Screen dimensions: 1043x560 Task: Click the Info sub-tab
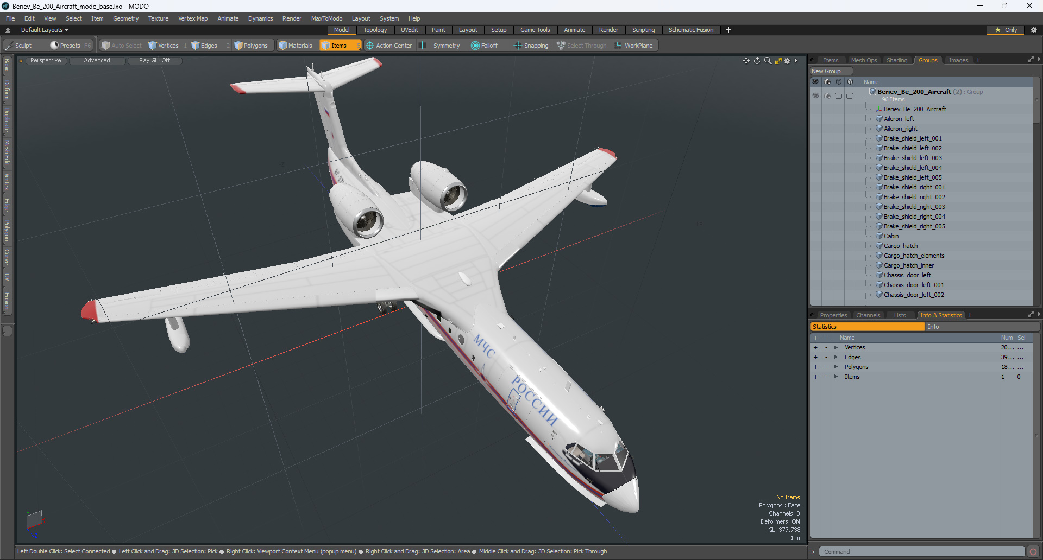pyautogui.click(x=982, y=327)
